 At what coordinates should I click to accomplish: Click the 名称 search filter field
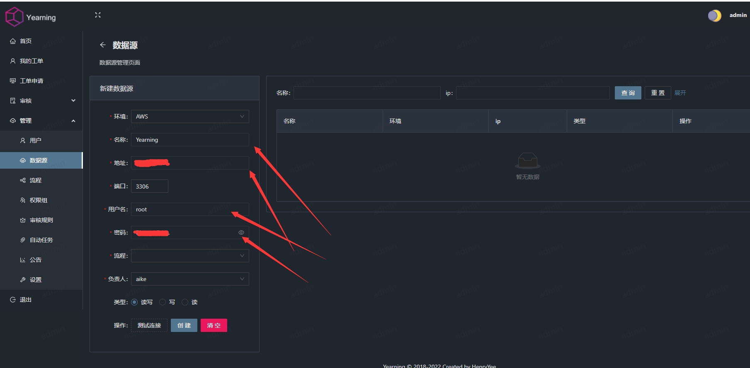coord(367,93)
